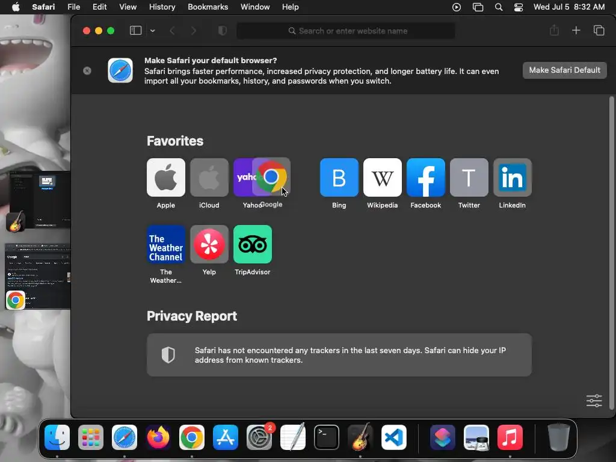This screenshot has height=462, width=616.
Task: Open Music from the Dock
Action: point(510,437)
